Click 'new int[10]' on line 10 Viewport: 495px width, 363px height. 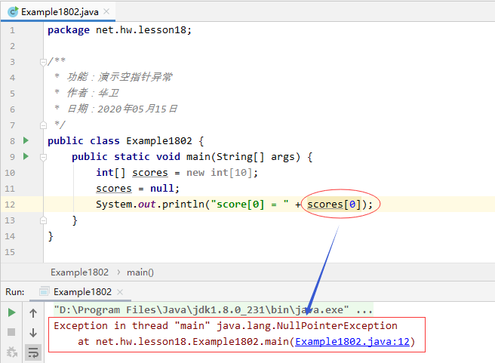(x=219, y=173)
